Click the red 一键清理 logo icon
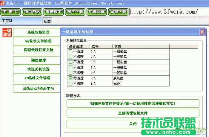This screenshot has width=209, height=137. [x=7, y=33]
